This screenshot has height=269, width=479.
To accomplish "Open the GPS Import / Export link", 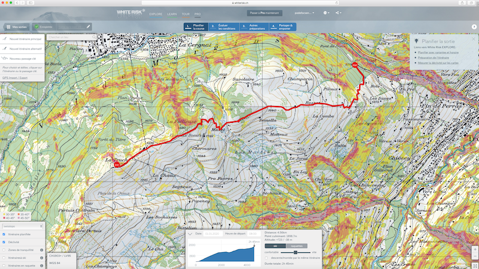I will [x=15, y=78].
